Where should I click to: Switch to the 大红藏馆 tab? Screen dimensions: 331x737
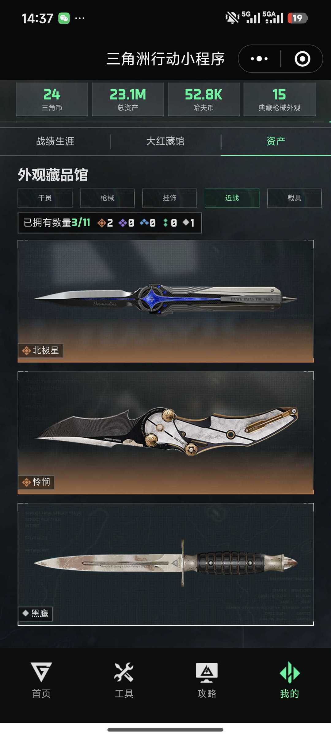[x=165, y=141]
